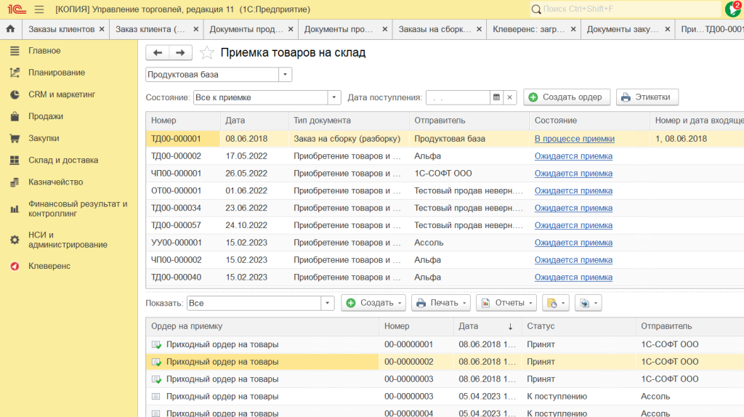
Task: Expand the Состояние filter dropdown
Action: coord(334,97)
